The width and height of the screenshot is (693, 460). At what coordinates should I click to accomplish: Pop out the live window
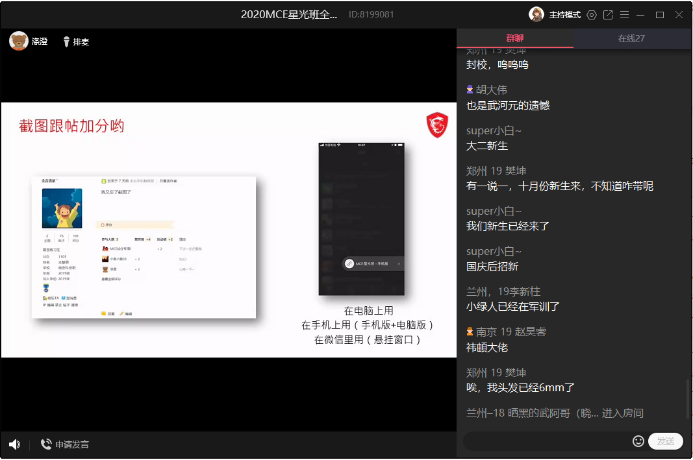pos(608,15)
